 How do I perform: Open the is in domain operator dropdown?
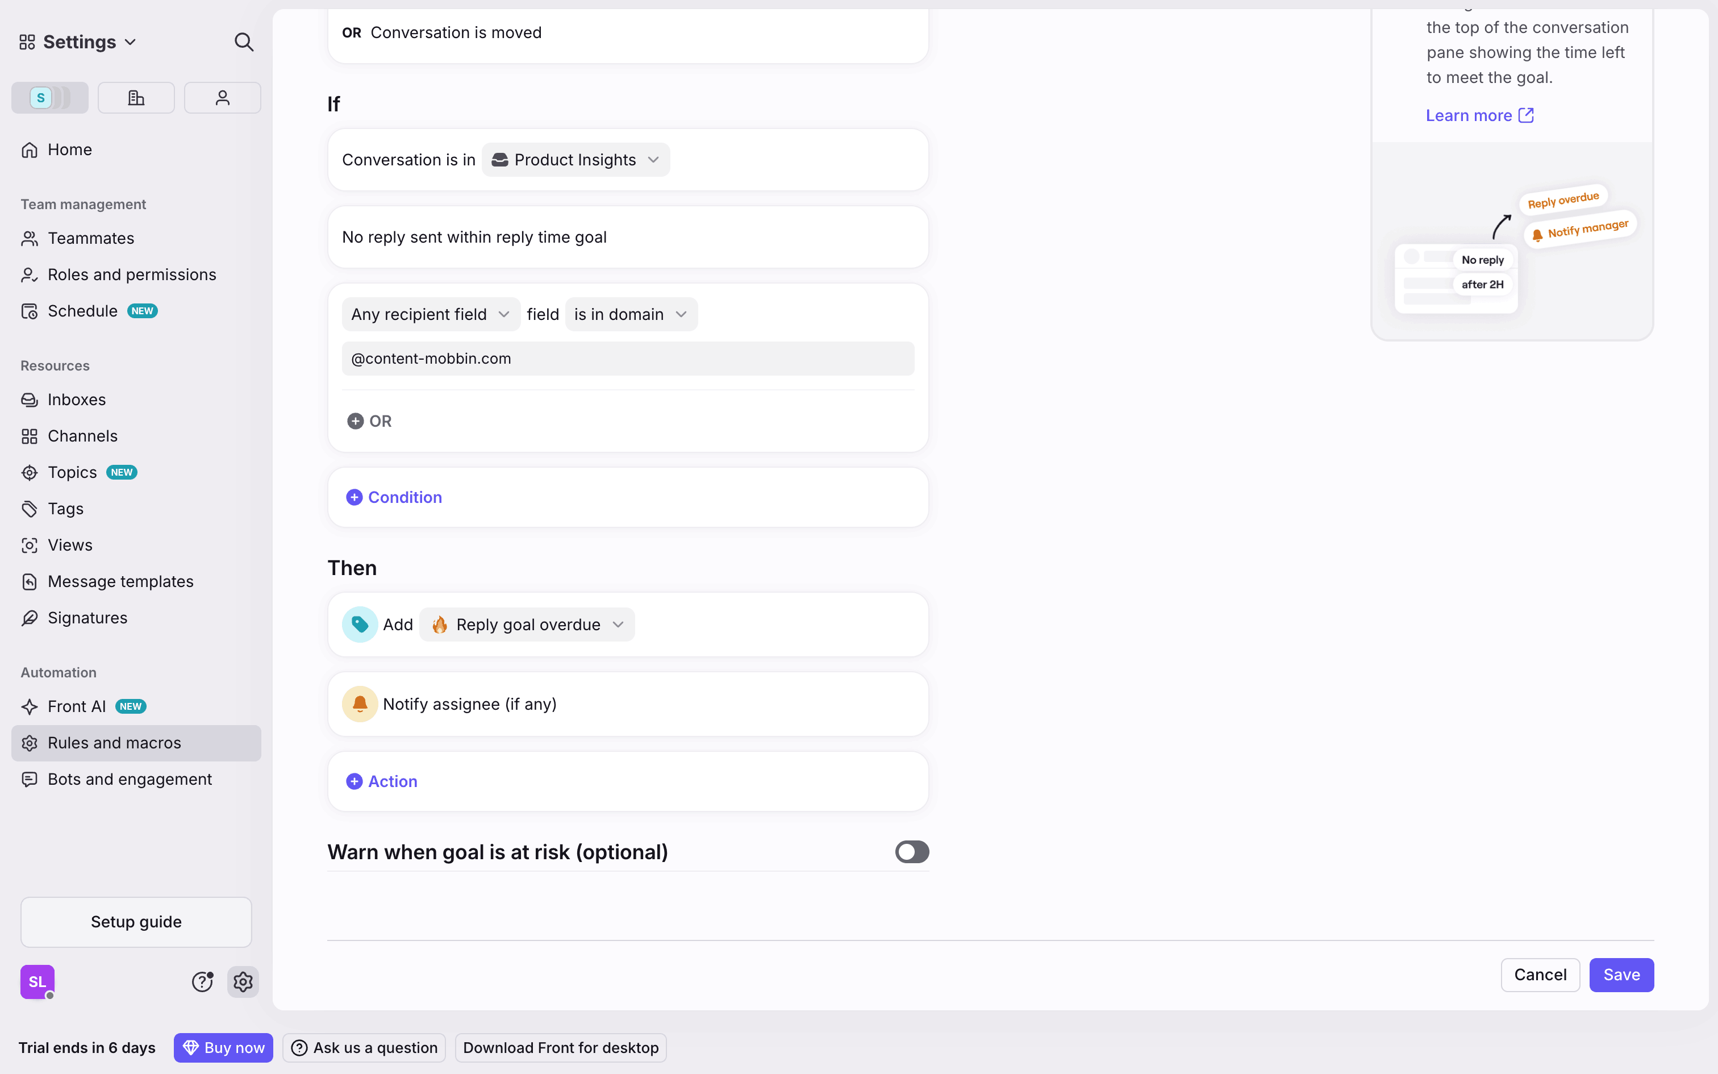coord(631,314)
